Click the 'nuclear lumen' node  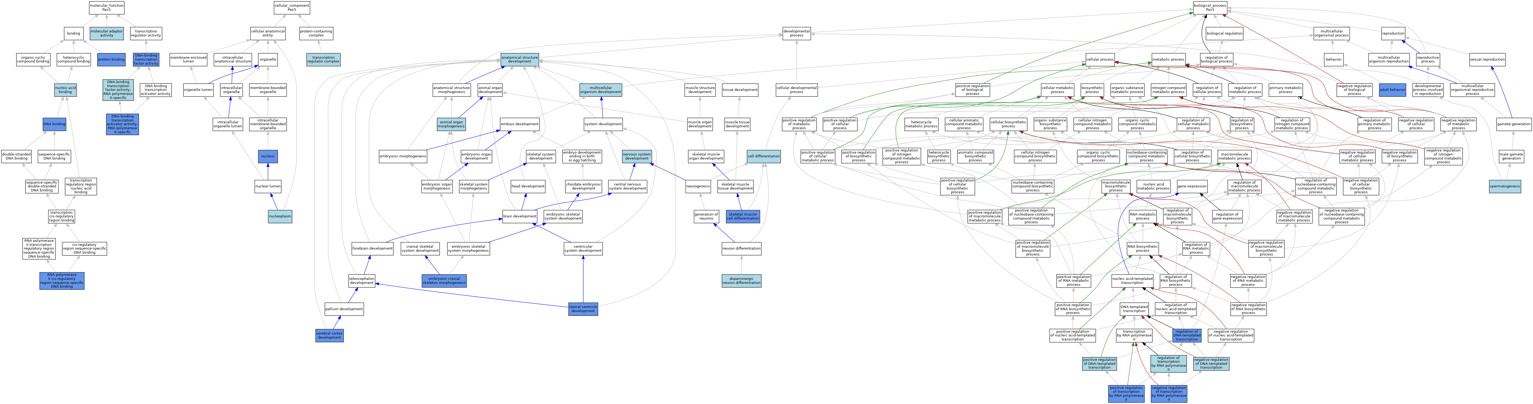pyautogui.click(x=268, y=186)
